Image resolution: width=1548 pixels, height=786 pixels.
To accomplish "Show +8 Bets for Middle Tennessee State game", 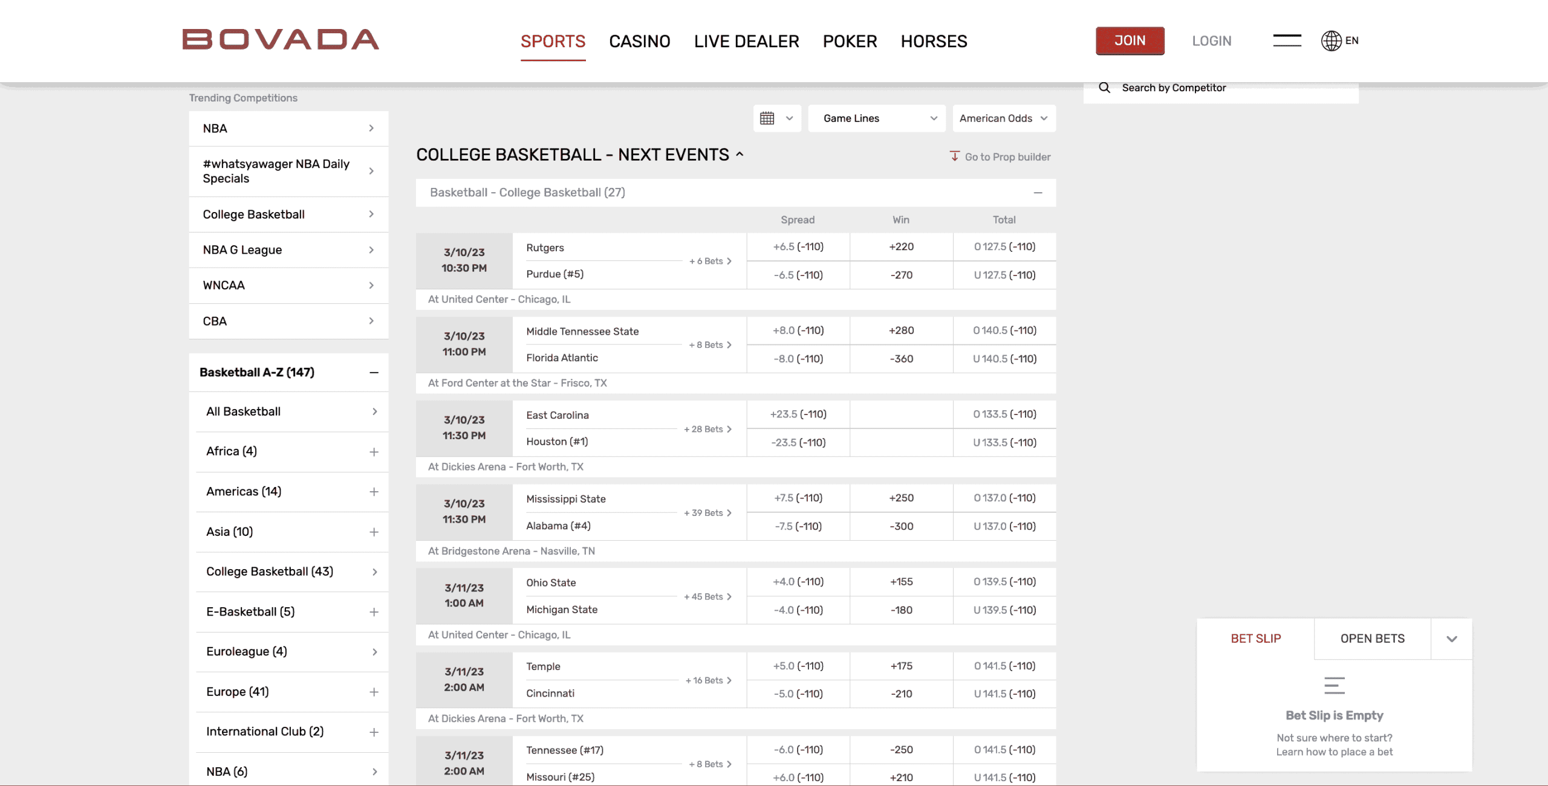I will [710, 345].
